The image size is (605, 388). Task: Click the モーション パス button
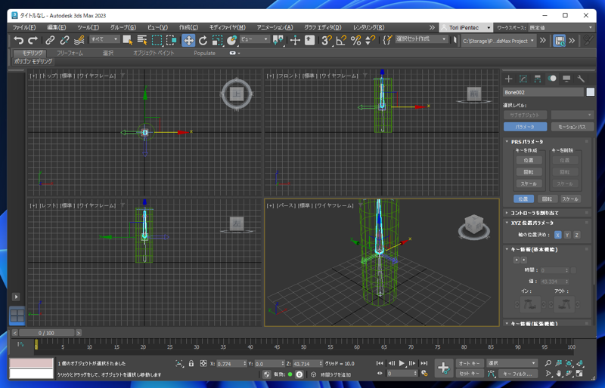coord(572,127)
